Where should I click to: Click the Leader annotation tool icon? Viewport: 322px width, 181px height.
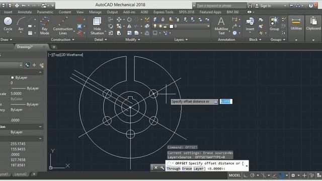234,26
